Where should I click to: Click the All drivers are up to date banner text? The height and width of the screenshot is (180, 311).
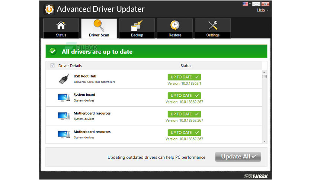pyautogui.click(x=97, y=52)
